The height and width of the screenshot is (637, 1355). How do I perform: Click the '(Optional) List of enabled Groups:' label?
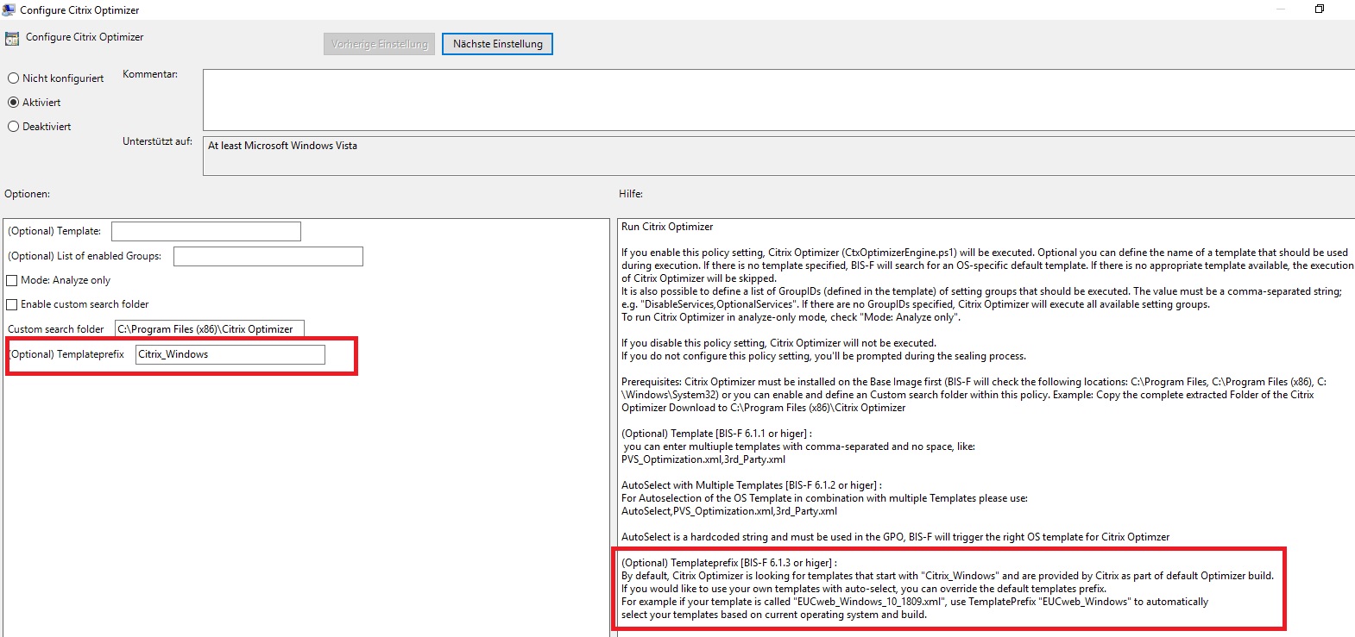tap(85, 256)
